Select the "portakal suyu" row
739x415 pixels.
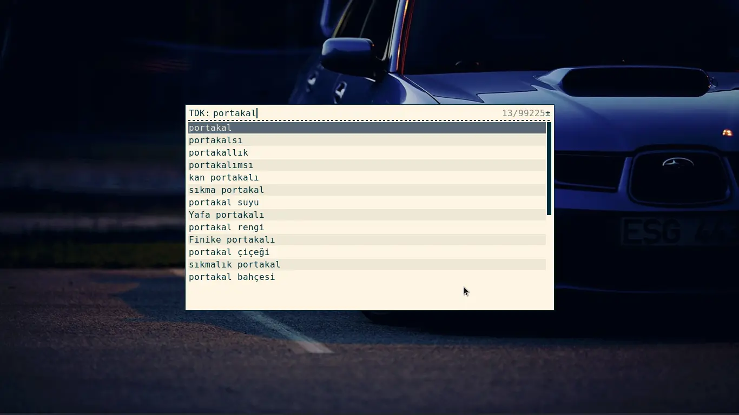367,203
